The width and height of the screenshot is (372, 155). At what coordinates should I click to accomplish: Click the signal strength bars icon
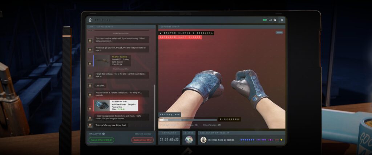tap(270, 20)
